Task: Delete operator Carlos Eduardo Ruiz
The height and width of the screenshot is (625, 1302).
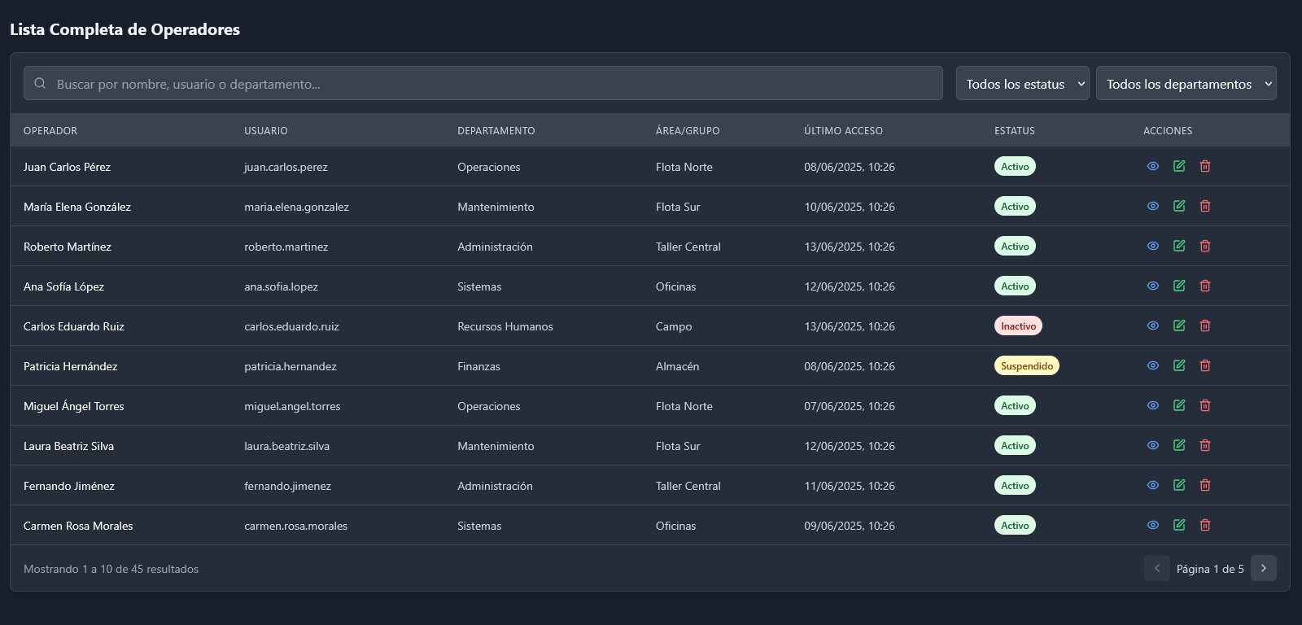Action: coord(1205,326)
